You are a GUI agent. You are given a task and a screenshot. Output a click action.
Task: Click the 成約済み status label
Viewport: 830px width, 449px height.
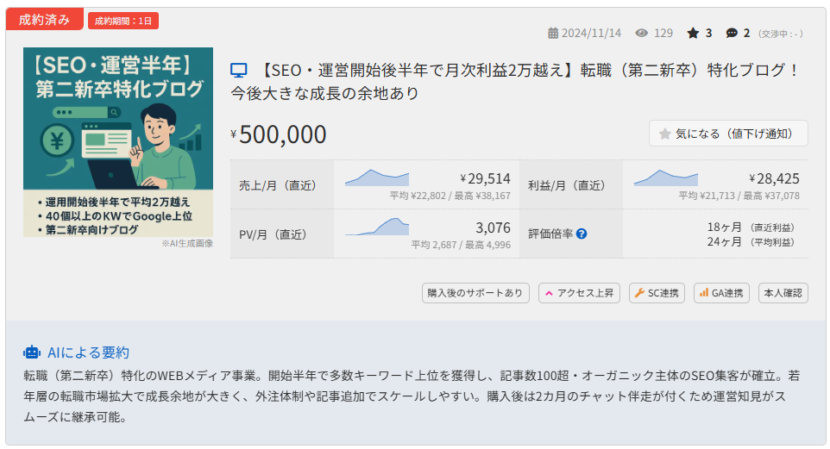tap(45, 20)
